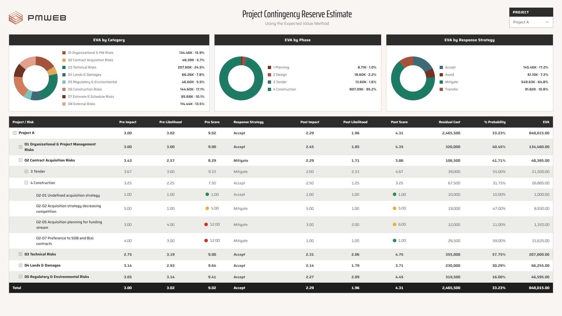Viewport: 562px width, 316px height.
Task: Sort by the Post Score column header
Action: (x=399, y=122)
